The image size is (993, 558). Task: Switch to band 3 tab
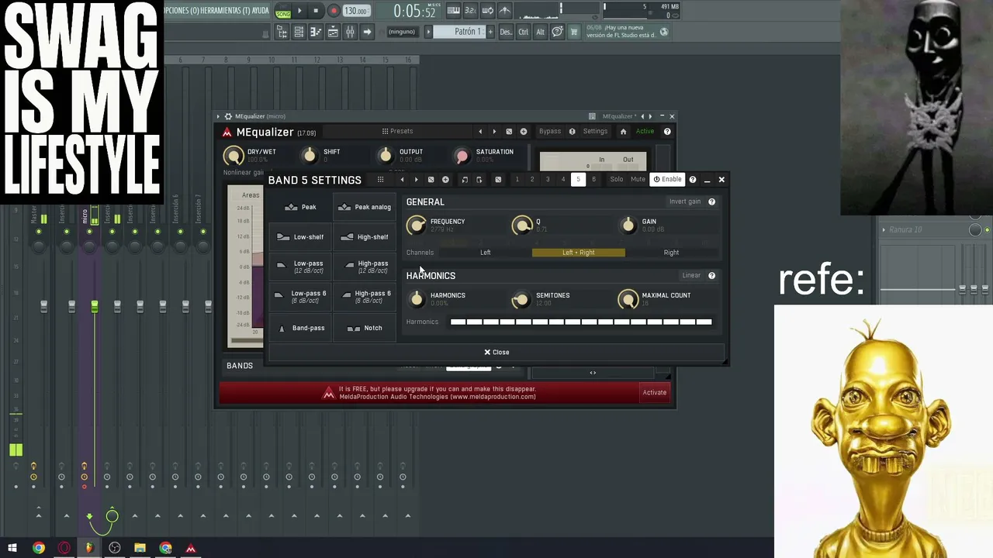tap(548, 180)
